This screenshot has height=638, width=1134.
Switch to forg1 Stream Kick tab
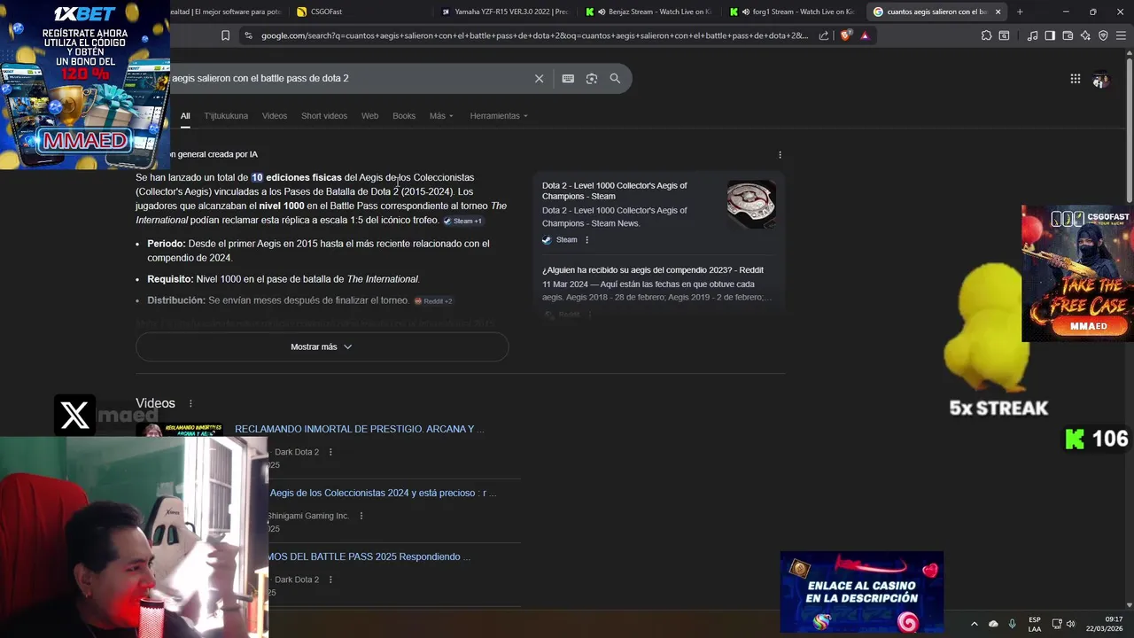(793, 12)
